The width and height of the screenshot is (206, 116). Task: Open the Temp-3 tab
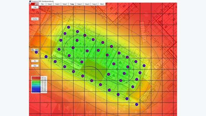[50, 4]
